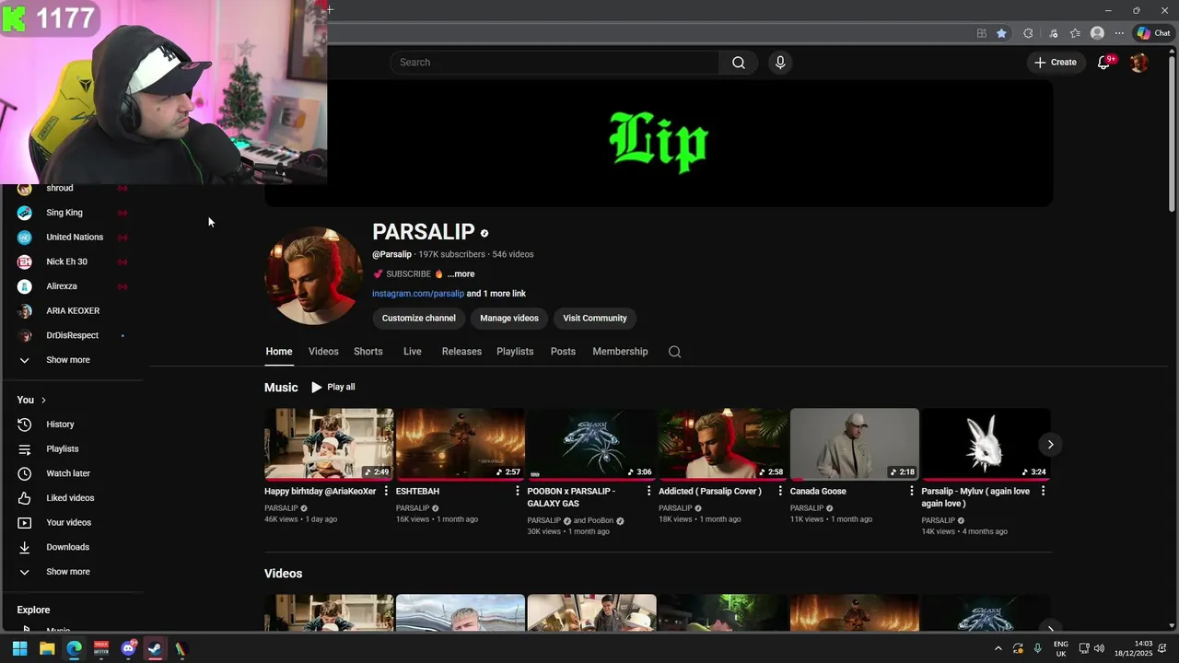
Task: Switch to the Playlists channel tab
Action: coord(515,352)
